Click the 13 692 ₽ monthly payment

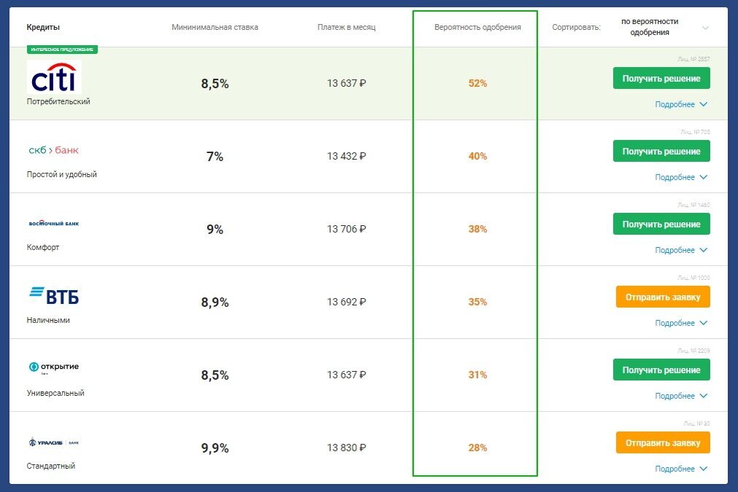point(346,302)
